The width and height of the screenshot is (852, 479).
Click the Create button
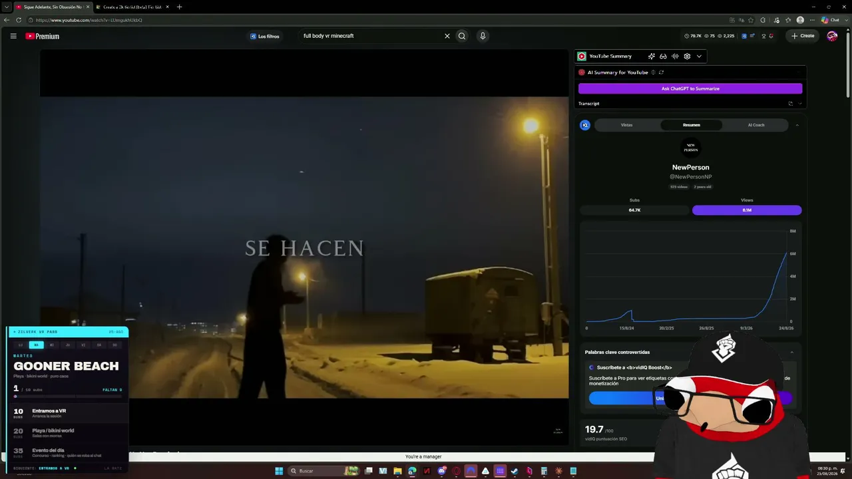[x=803, y=36]
